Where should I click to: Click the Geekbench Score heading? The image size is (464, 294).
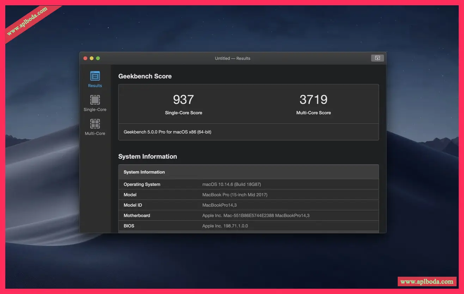click(145, 76)
